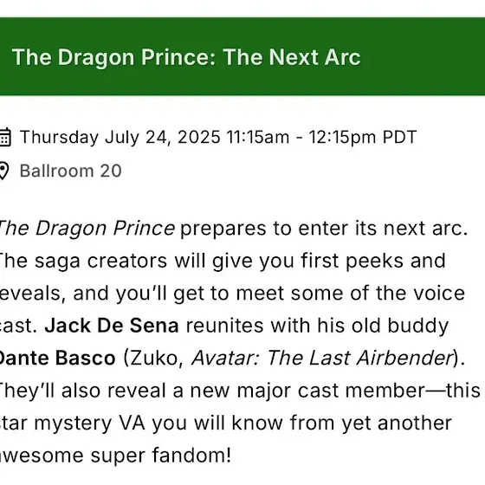This screenshot has width=485, height=485.
Task: Click the 11:15am start time
Action: click(258, 137)
